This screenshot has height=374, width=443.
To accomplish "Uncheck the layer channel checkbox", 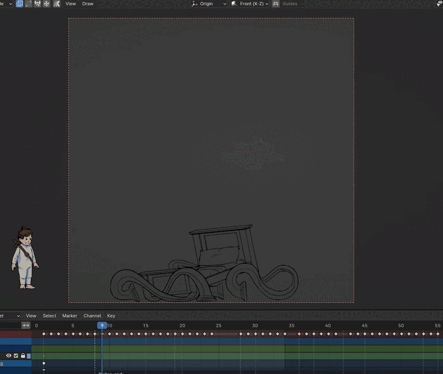I will pos(16,356).
